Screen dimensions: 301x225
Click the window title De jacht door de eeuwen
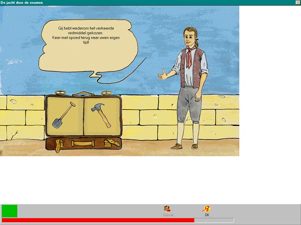coord(22,2)
